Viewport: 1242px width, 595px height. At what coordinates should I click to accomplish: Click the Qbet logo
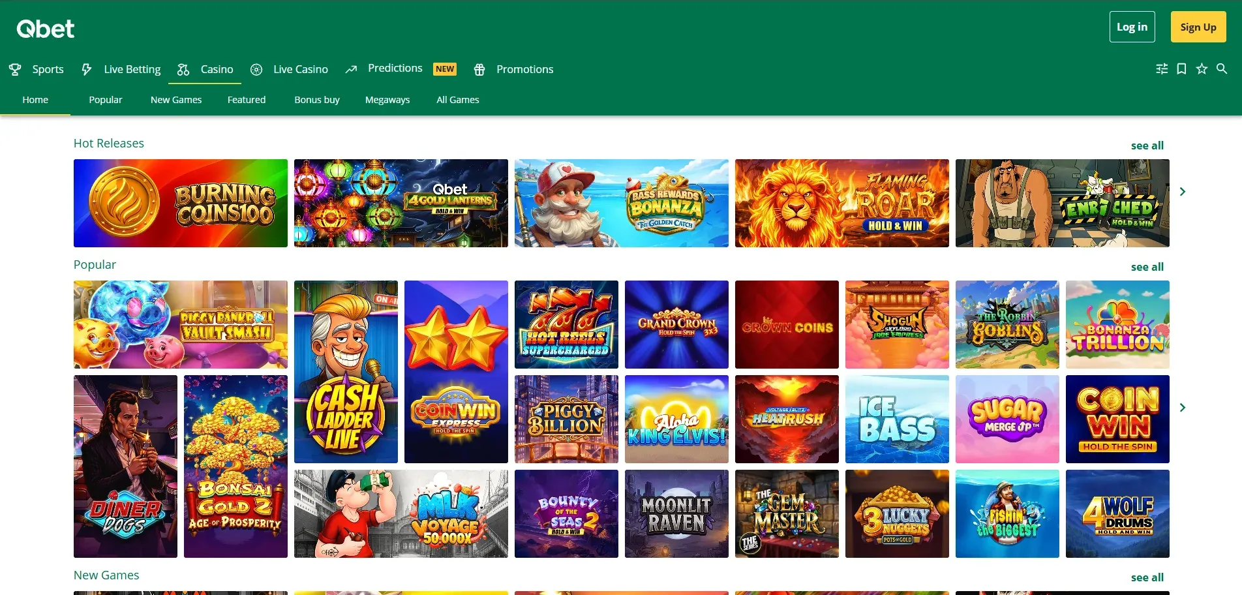click(46, 29)
